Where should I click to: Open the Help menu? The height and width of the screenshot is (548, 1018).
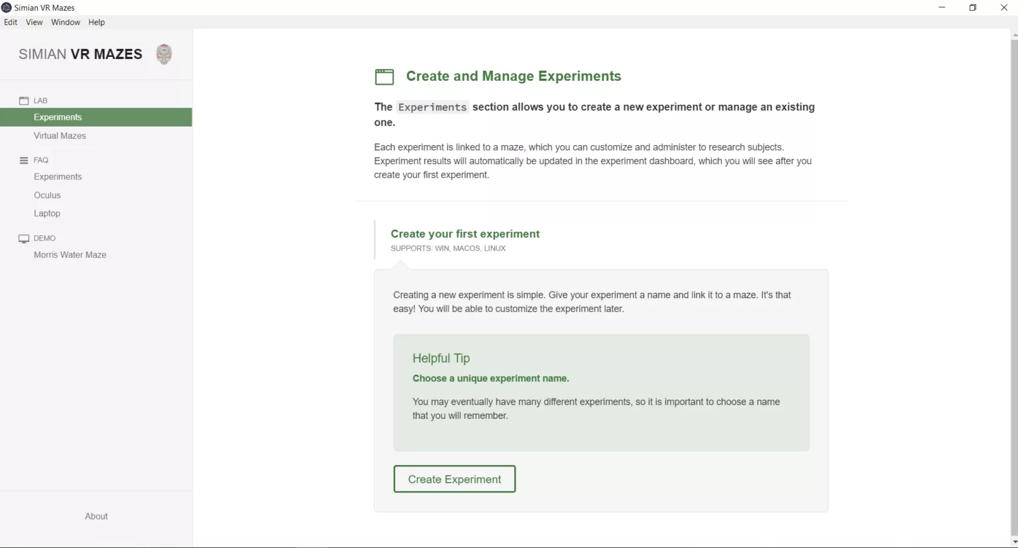97,22
